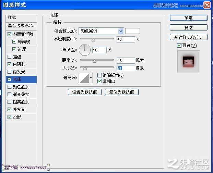This screenshot has width=213, height=173.
Task: Close the 图层样式 dialog
Action: (x=207, y=5)
